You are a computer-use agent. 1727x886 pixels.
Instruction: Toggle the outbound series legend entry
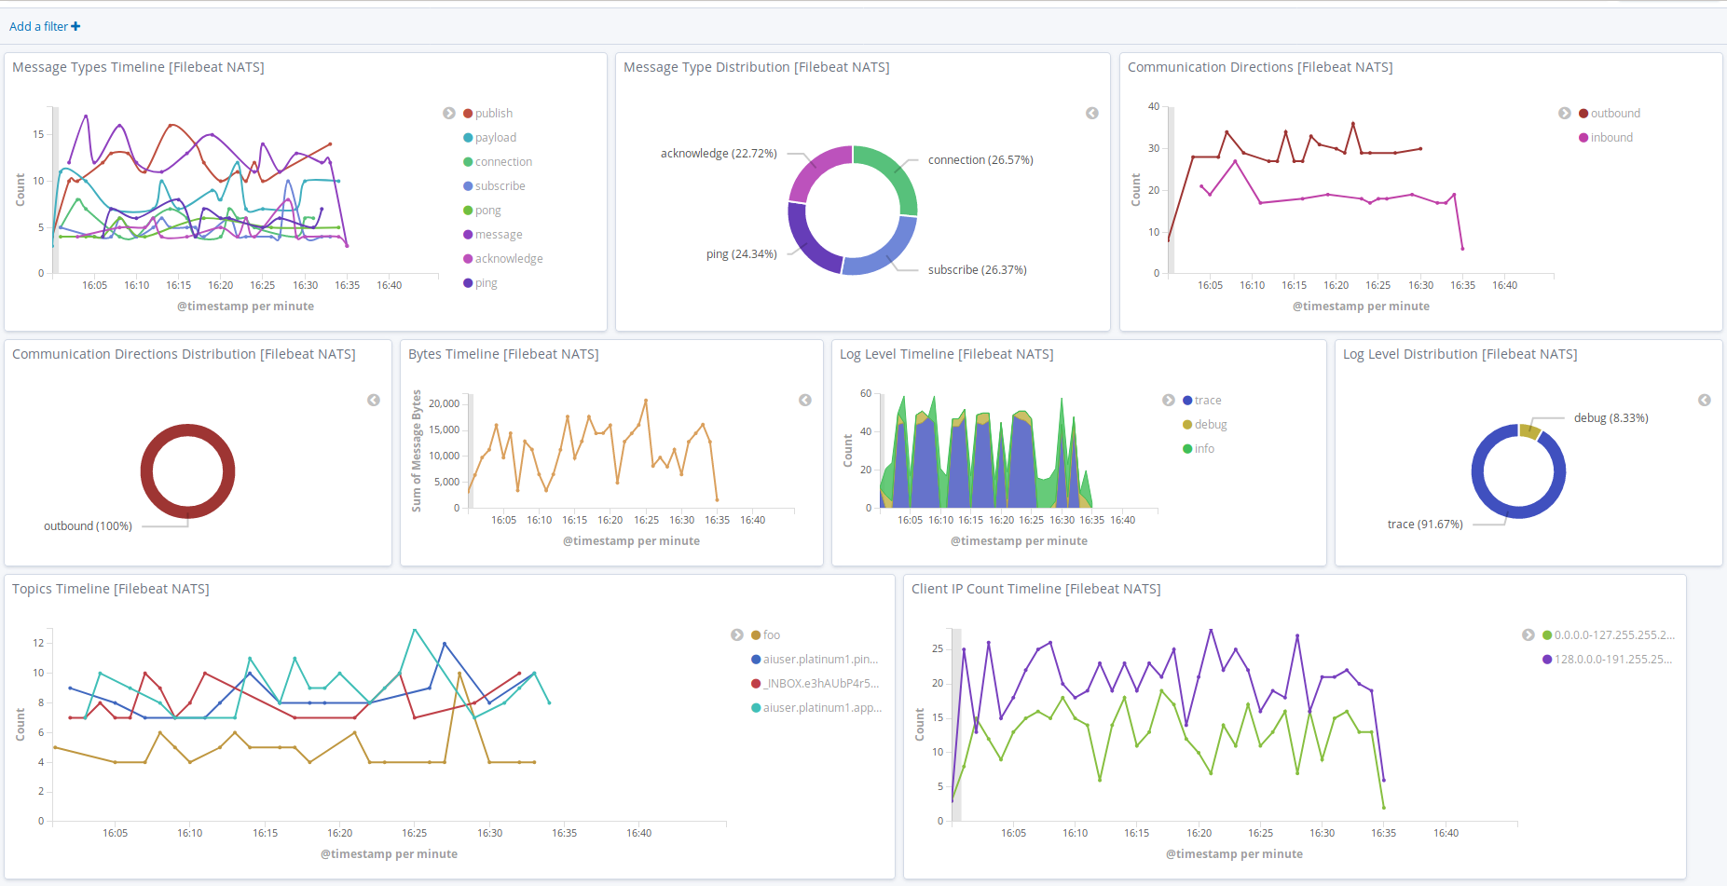[1610, 113]
